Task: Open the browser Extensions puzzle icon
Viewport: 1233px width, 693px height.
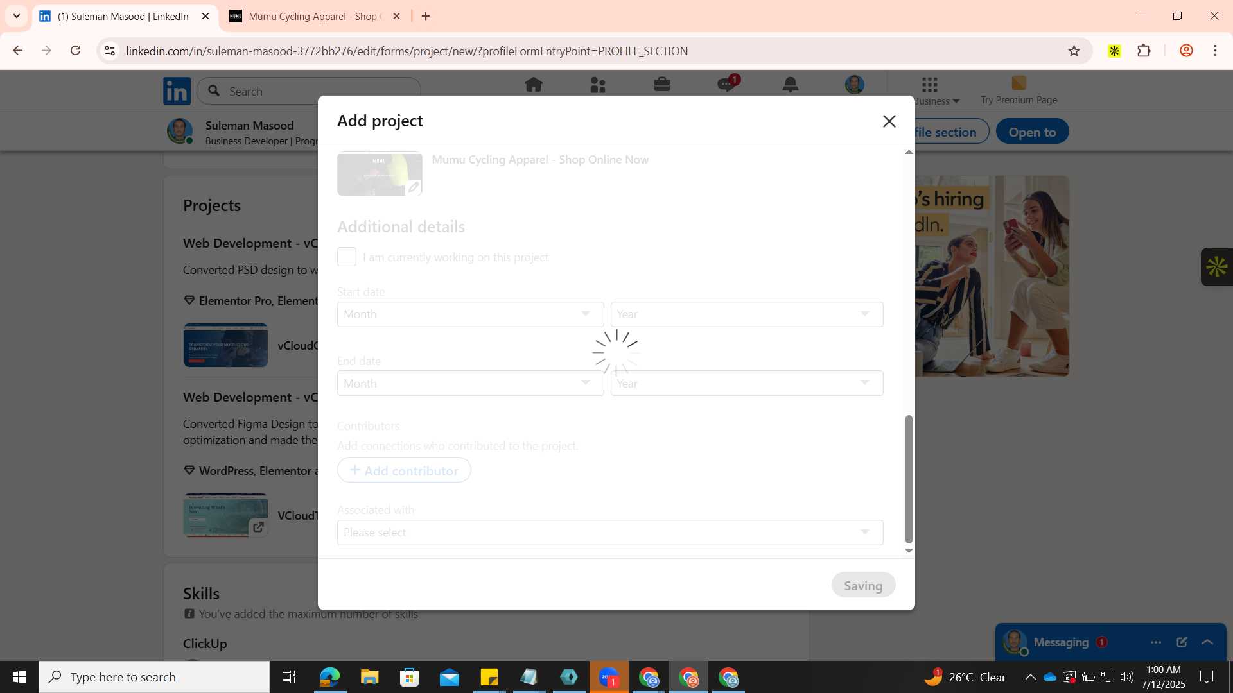Action: (x=1144, y=51)
